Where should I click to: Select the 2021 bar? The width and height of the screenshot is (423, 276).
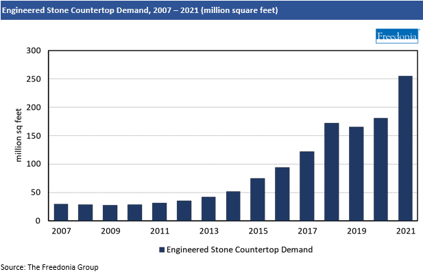(405, 148)
